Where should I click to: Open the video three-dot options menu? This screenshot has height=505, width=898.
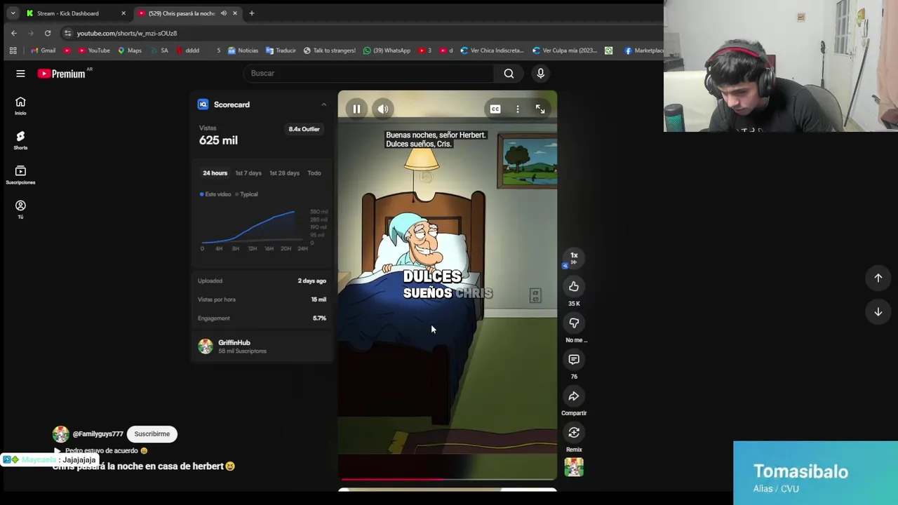[518, 109]
